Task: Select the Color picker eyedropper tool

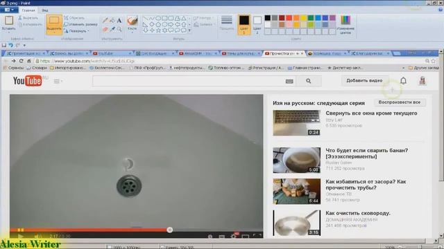Action: point(112,29)
